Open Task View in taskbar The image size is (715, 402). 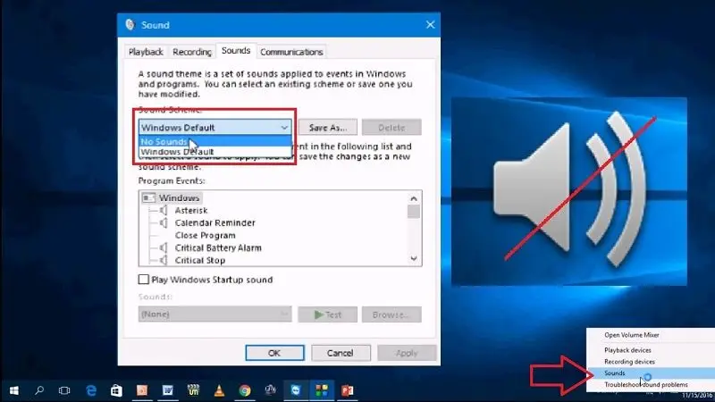click(x=64, y=390)
